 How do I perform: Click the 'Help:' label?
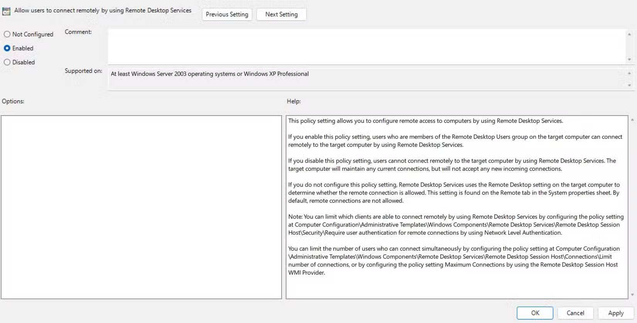tap(294, 101)
